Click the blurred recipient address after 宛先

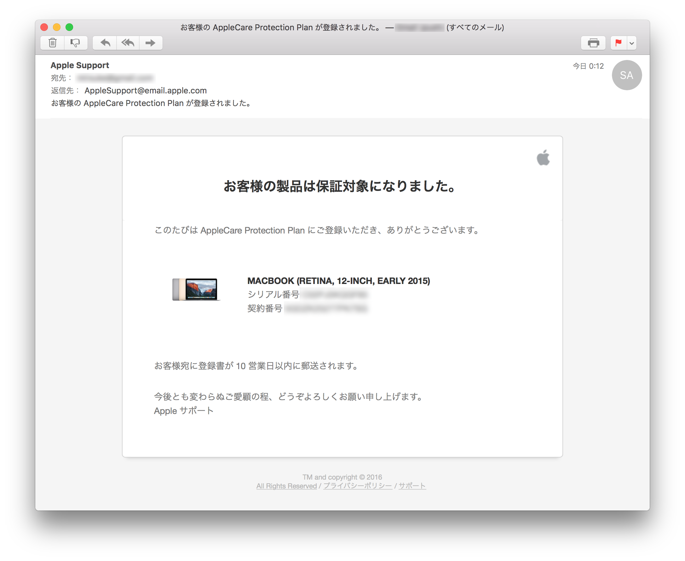(115, 78)
